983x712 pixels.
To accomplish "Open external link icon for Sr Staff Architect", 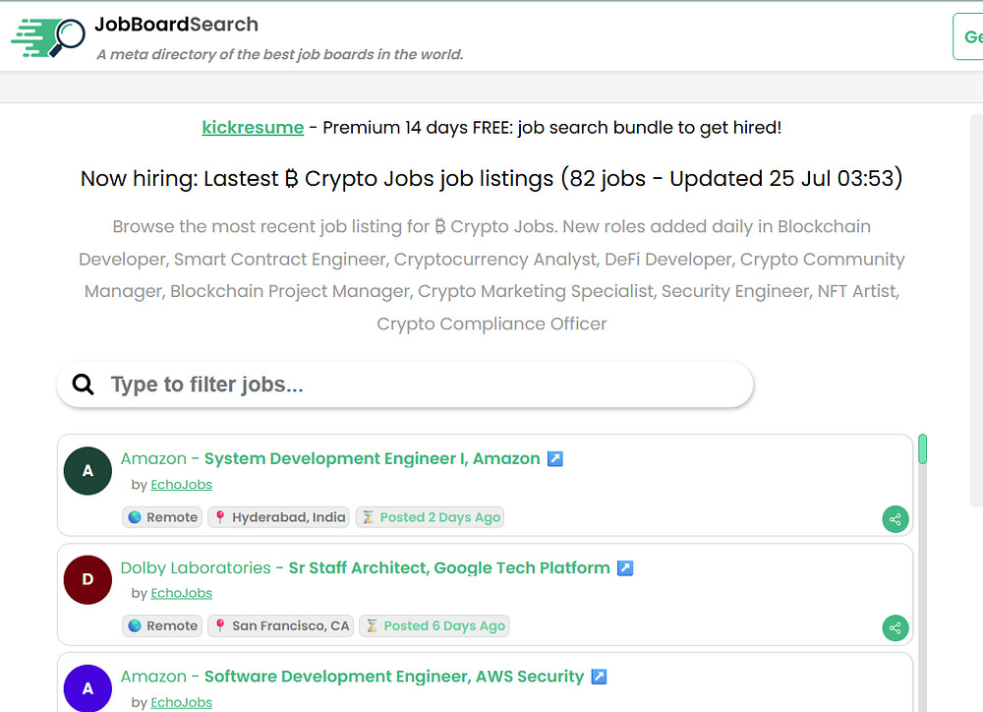I will coord(625,567).
